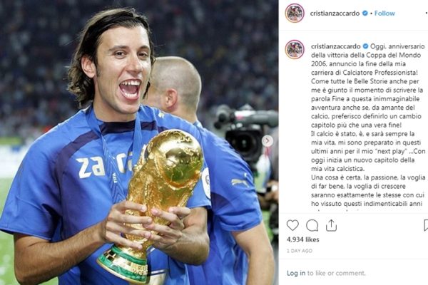Like the post with the heart icon
Viewport: 428px width, 285px height.
point(292,226)
